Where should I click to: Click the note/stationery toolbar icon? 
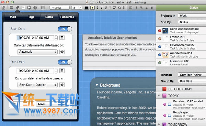(23, 8)
